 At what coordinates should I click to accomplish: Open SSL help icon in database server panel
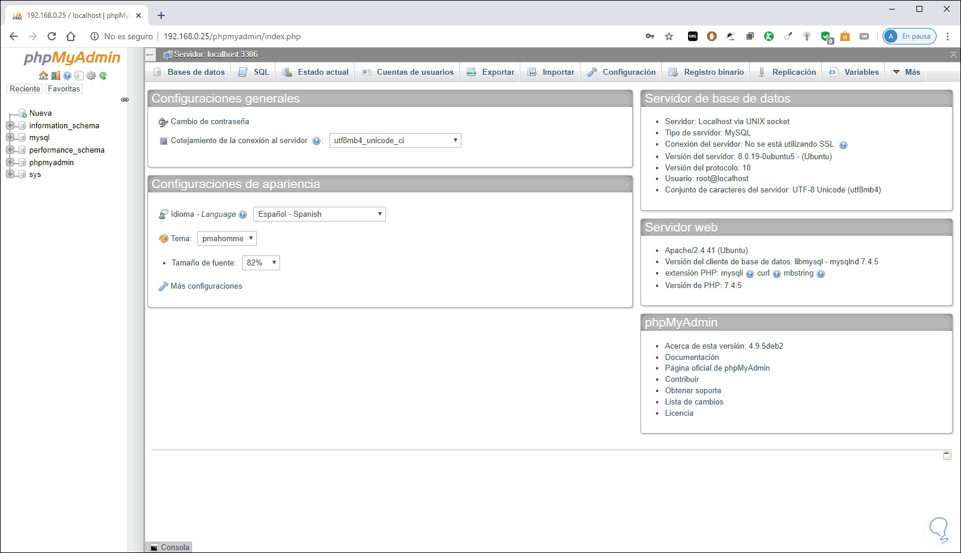point(843,145)
